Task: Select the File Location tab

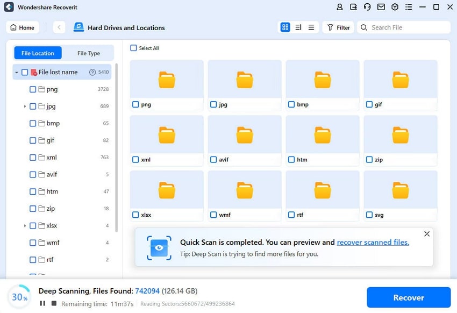Action: pos(38,53)
